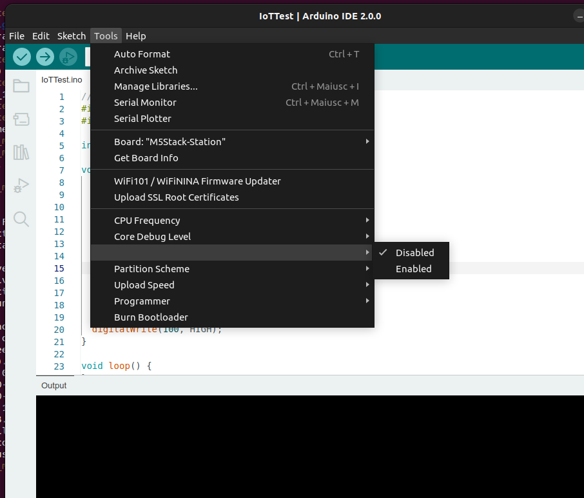This screenshot has width=584, height=498.
Task: Select Archive Sketch menu entry
Action: 233,70
